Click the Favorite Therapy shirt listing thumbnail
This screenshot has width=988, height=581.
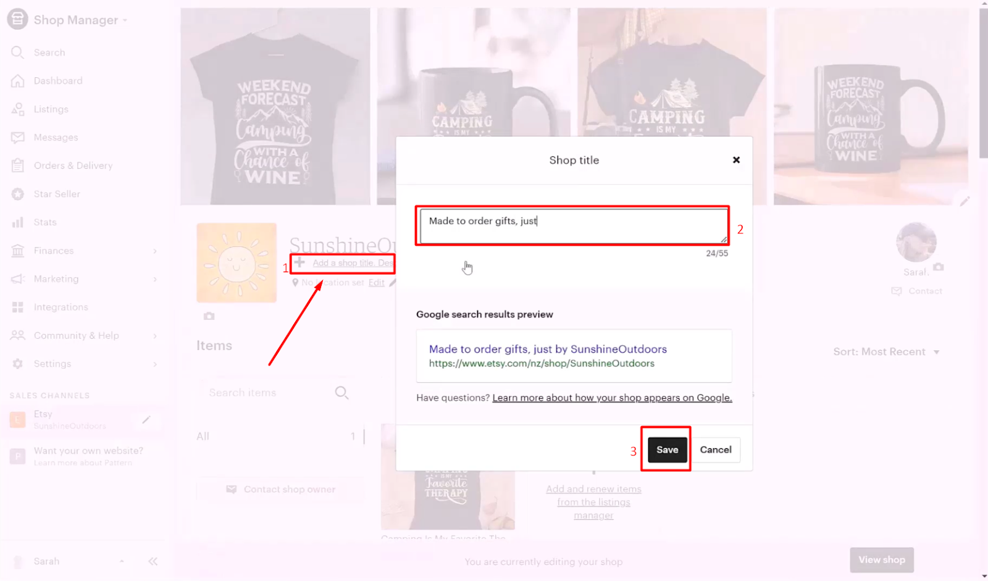pyautogui.click(x=448, y=476)
